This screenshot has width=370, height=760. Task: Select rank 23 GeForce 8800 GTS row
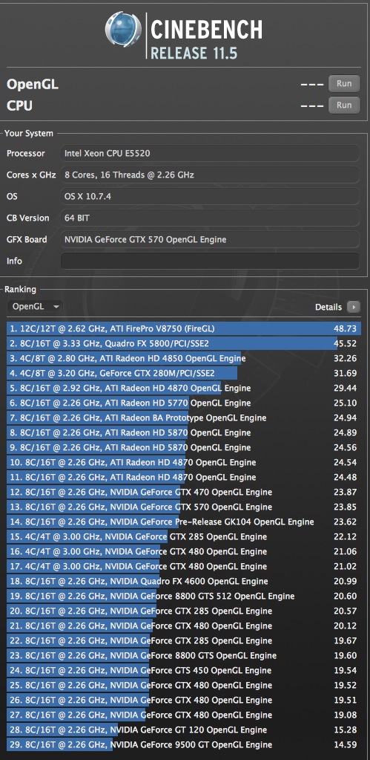click(x=184, y=655)
